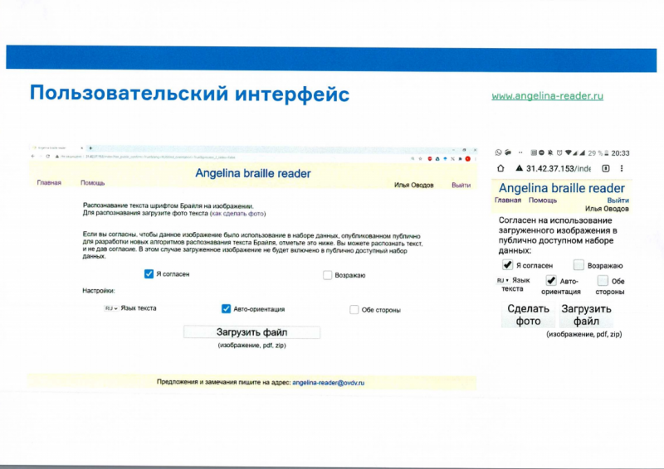Go to 'Главная' in the desktop navigation
This screenshot has width=664, height=469.
[49, 183]
